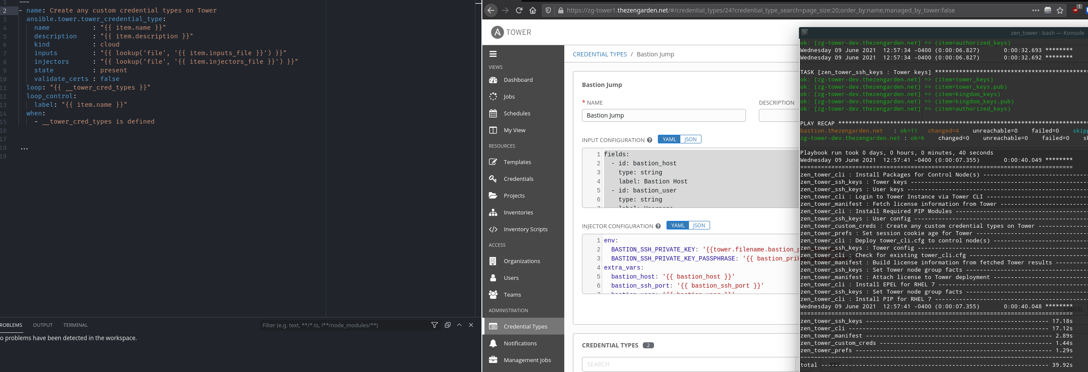This screenshot has width=1088, height=372.
Task: Open tracking protection shield in address bar
Action: [548, 10]
